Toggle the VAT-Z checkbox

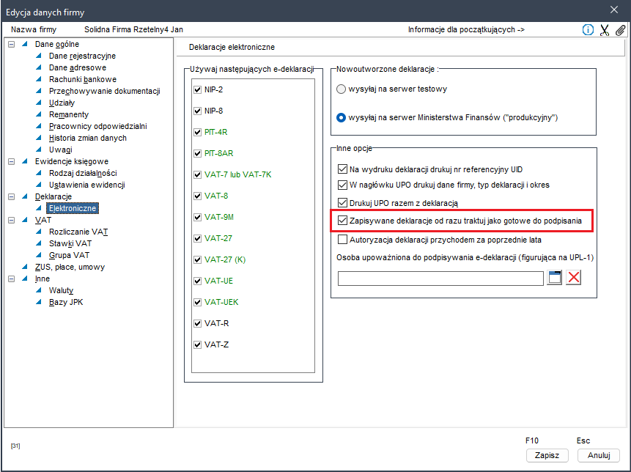click(197, 345)
